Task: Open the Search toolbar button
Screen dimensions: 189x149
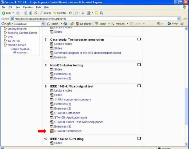Action: (x=46, y=13)
